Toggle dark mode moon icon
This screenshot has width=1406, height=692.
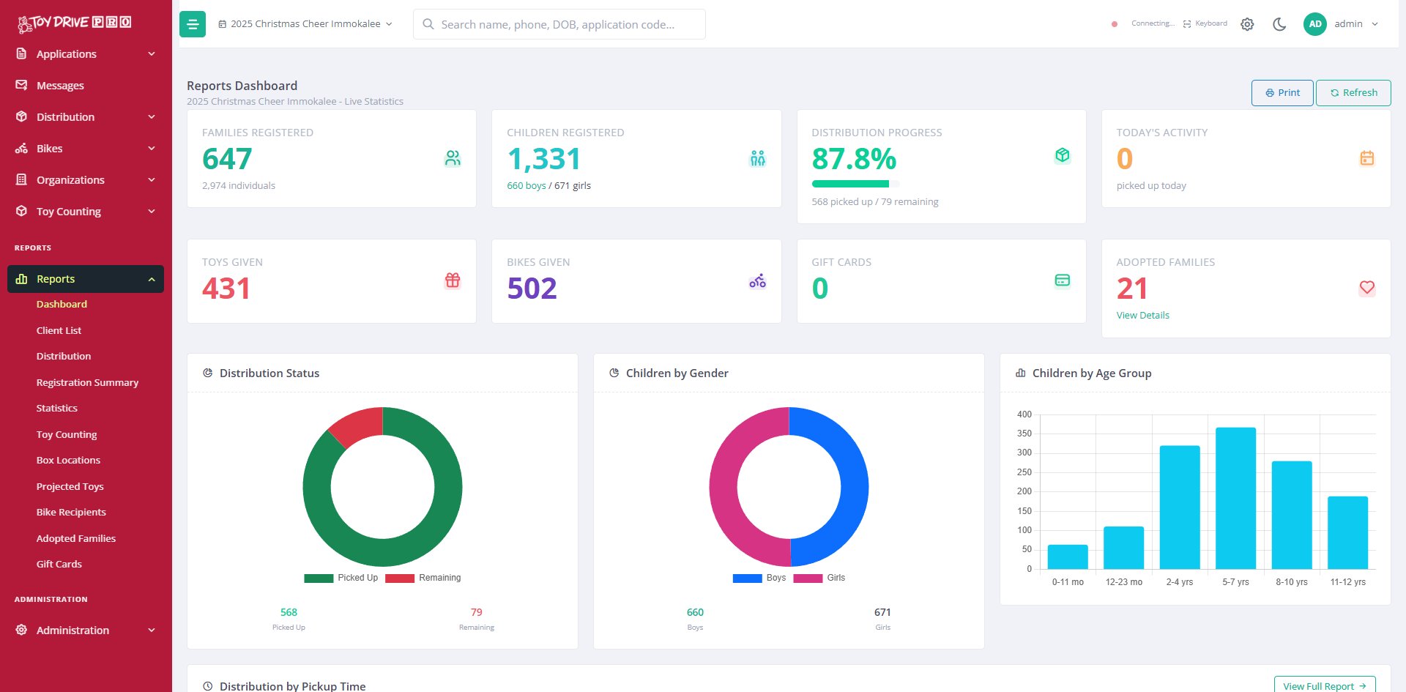click(1279, 24)
